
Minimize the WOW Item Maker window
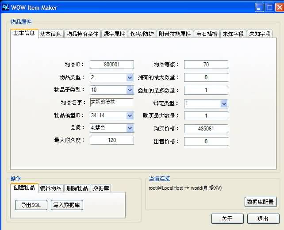[259, 8]
